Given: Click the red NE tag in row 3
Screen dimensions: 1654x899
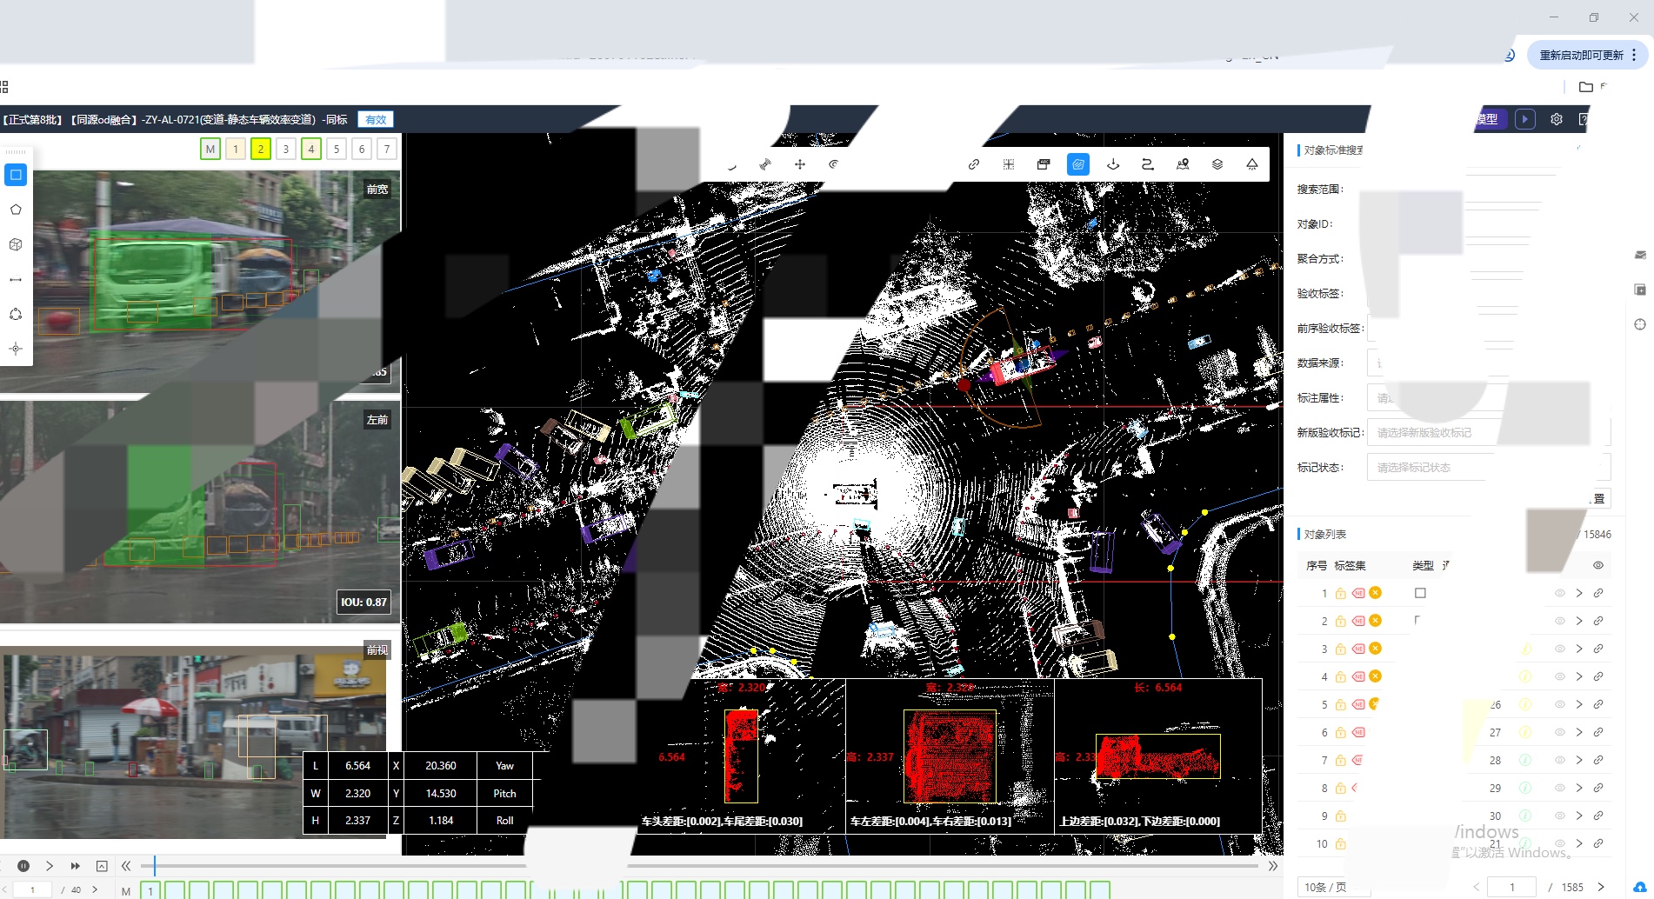Looking at the screenshot, I should coord(1358,649).
